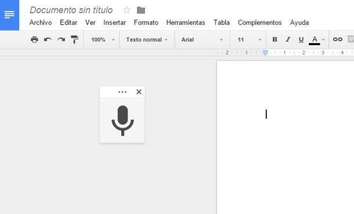This screenshot has width=354, height=214.
Task: Redo the last action
Action: (61, 39)
